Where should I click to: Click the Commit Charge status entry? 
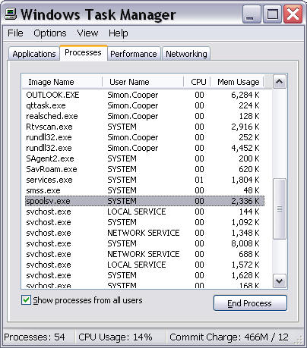[x=229, y=337]
